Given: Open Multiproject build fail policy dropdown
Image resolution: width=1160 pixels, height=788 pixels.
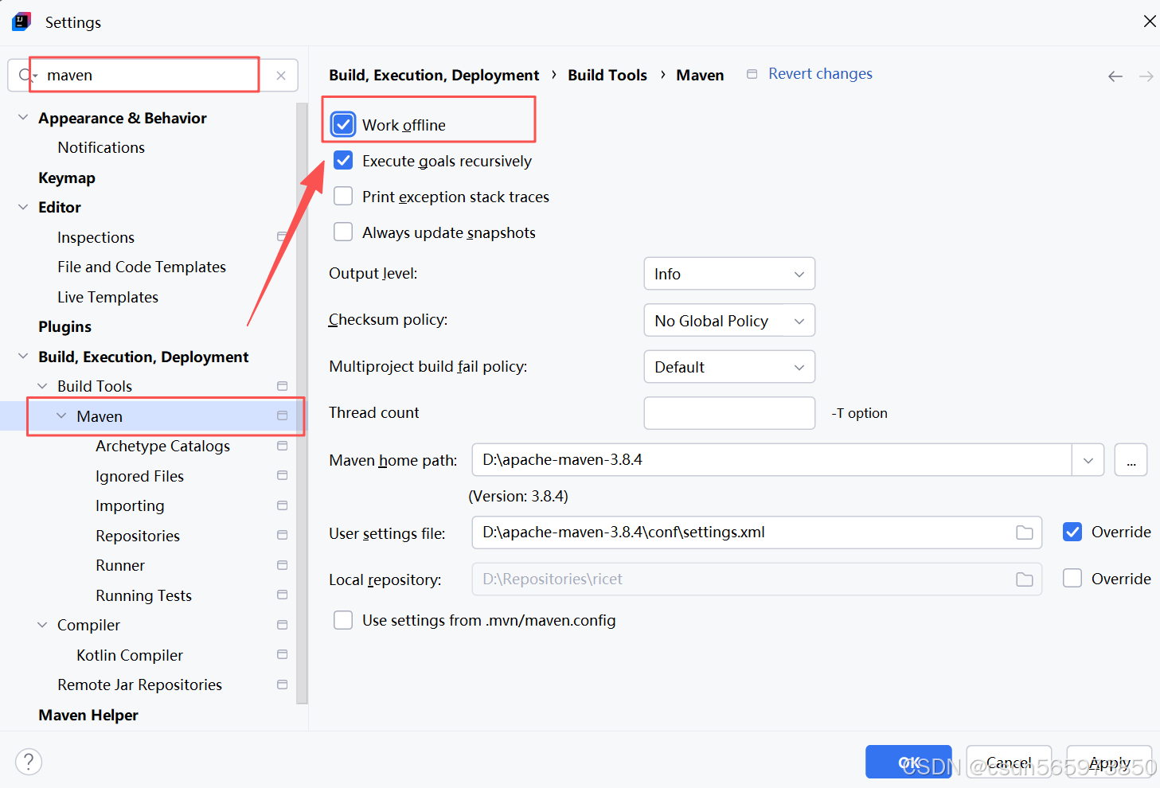Looking at the screenshot, I should point(729,367).
